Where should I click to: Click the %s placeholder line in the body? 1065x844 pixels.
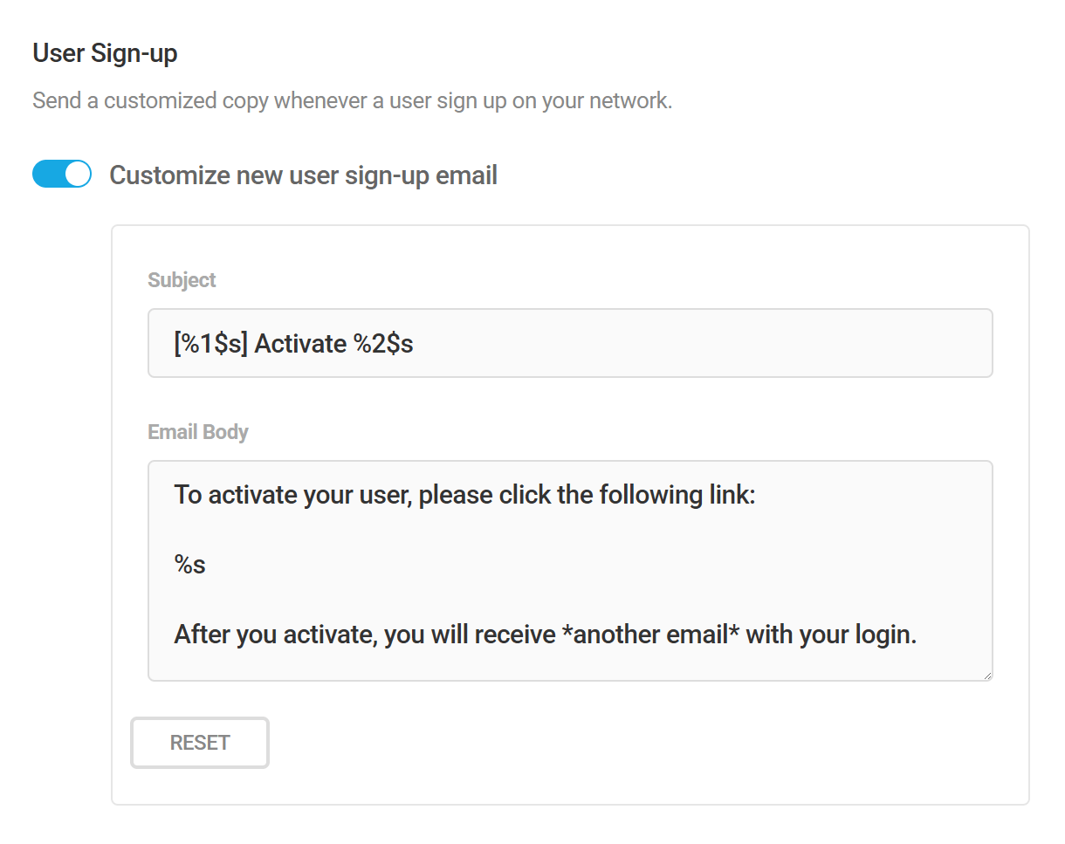coord(189,564)
